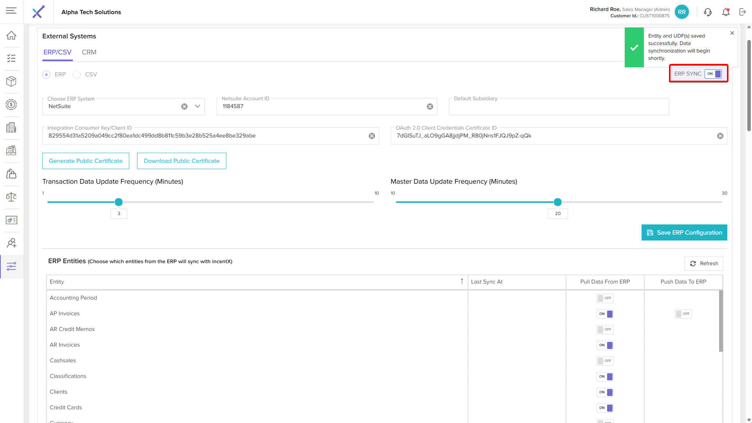752x423 pixels.
Task: Click the support headset icon
Action: pyautogui.click(x=708, y=12)
